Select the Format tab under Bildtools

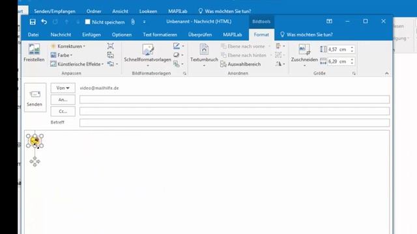(x=261, y=34)
